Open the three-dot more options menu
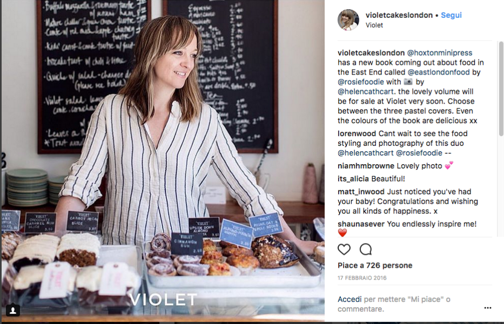Image resolution: width=504 pixels, height=324 pixels. [x=488, y=308]
